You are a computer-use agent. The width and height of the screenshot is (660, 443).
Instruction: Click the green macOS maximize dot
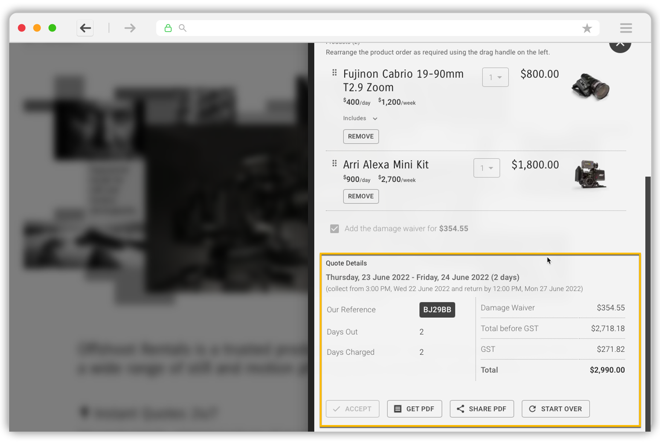click(52, 28)
